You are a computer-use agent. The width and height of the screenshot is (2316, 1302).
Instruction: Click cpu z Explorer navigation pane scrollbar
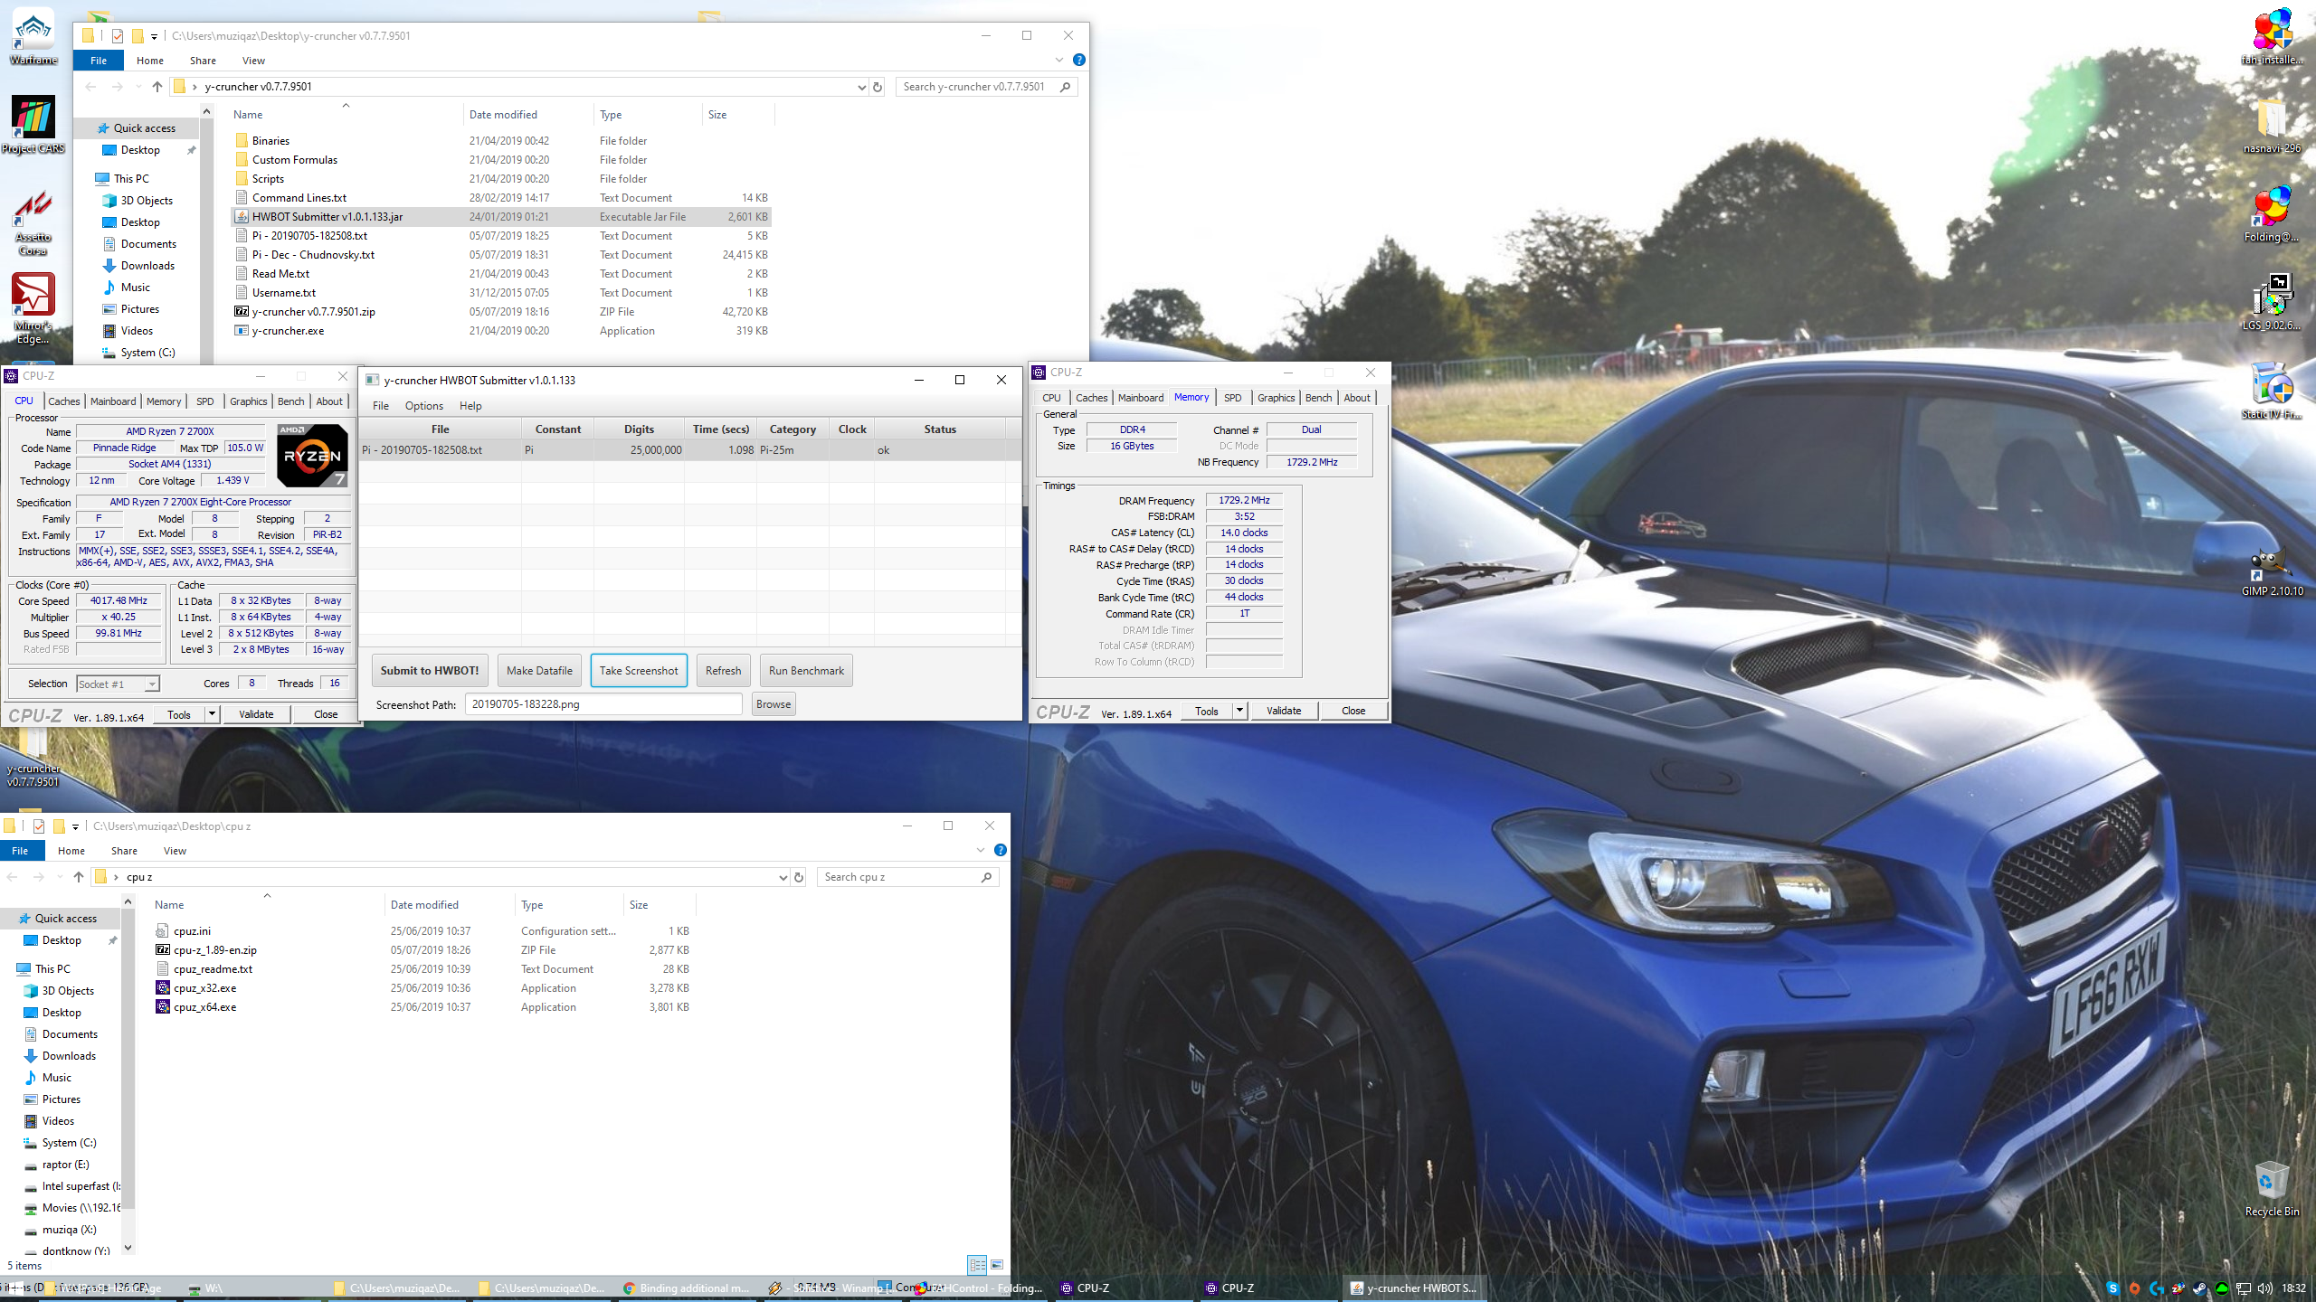pos(128,1058)
